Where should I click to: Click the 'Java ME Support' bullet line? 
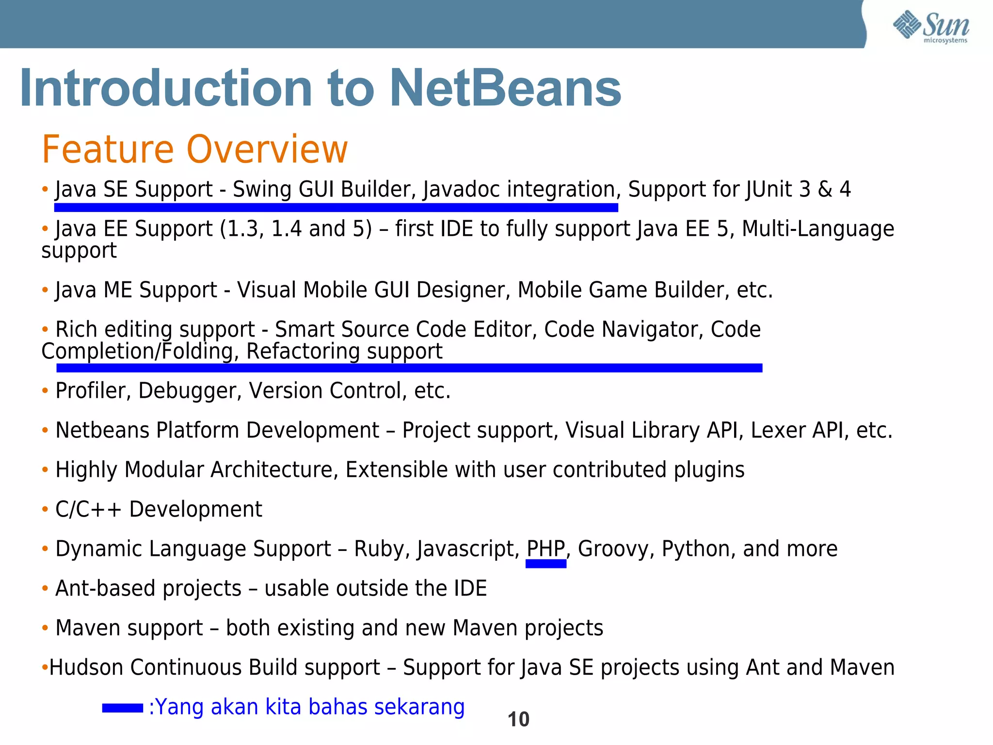[x=414, y=290]
